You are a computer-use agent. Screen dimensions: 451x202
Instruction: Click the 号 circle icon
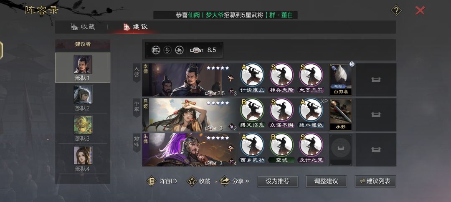tap(167, 50)
